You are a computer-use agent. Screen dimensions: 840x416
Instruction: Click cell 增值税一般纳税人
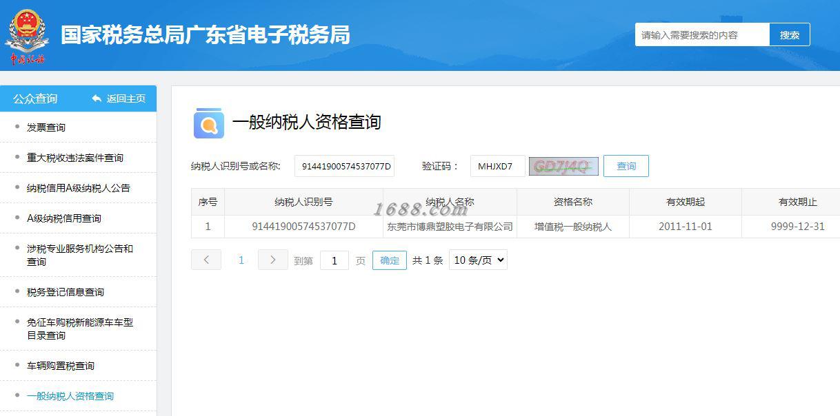(x=573, y=227)
